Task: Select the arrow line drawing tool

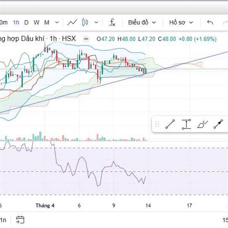Action: (x=218, y=124)
